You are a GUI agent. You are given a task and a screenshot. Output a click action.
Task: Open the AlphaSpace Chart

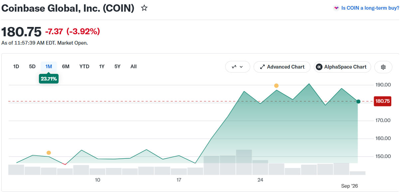pos(342,67)
